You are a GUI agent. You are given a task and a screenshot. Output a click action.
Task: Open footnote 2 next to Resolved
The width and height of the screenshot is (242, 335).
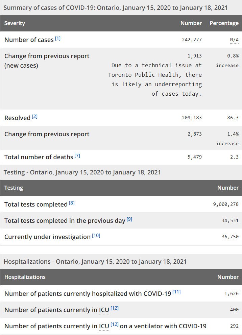[35, 117]
